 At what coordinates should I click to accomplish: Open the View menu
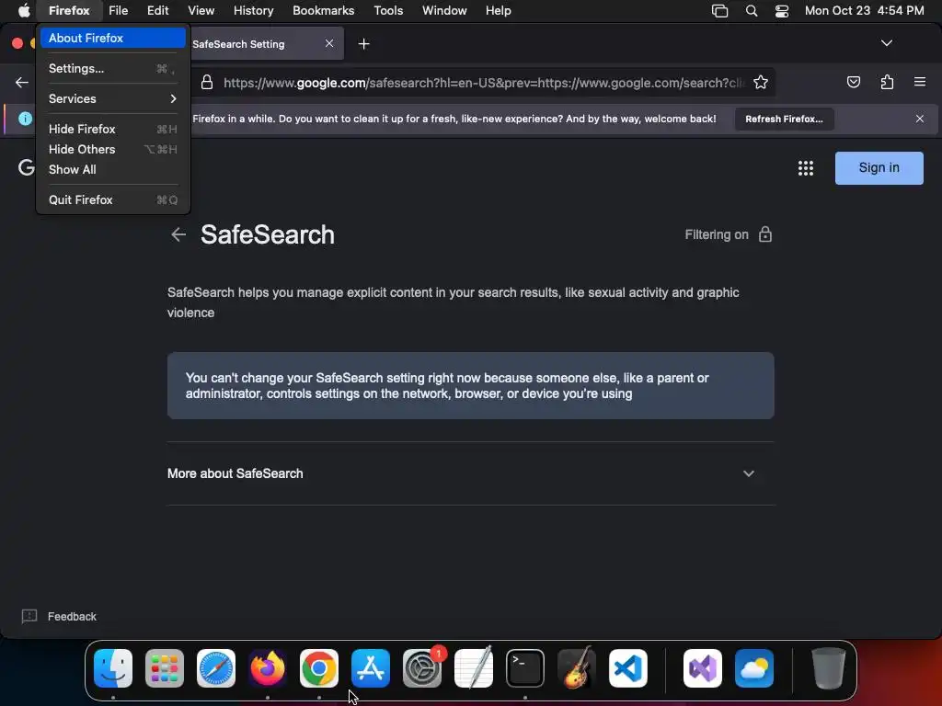(x=201, y=10)
